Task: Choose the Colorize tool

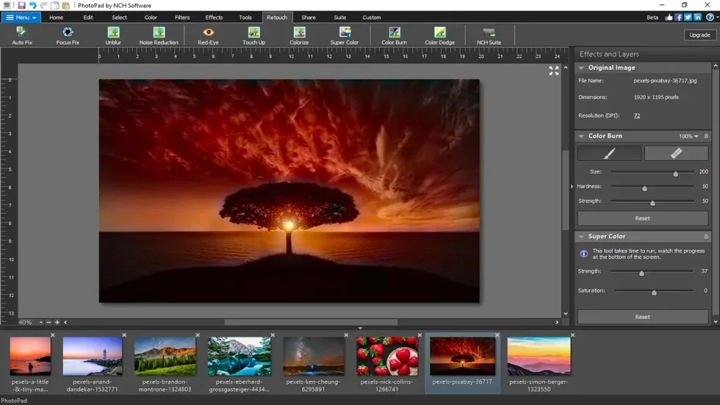Action: click(299, 35)
